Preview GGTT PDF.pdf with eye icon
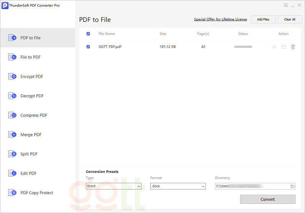This screenshot has width=305, height=213. [274, 47]
